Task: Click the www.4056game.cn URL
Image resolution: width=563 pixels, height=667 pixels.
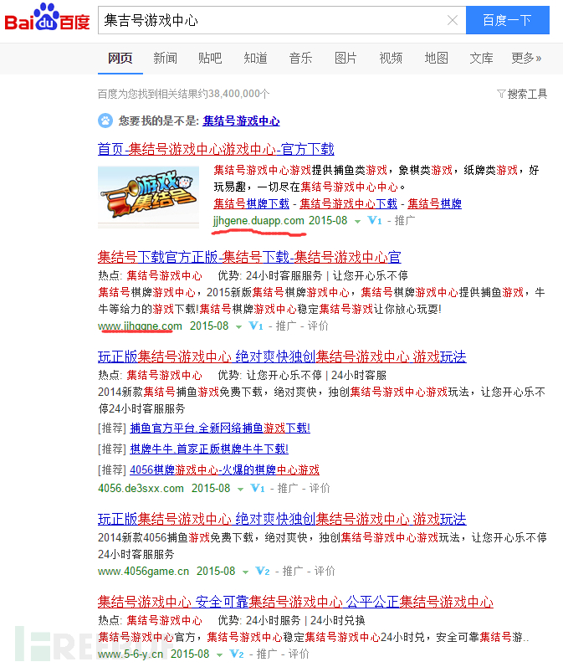Action: click(143, 572)
